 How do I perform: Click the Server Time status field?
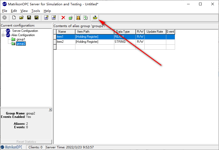pos(70,147)
